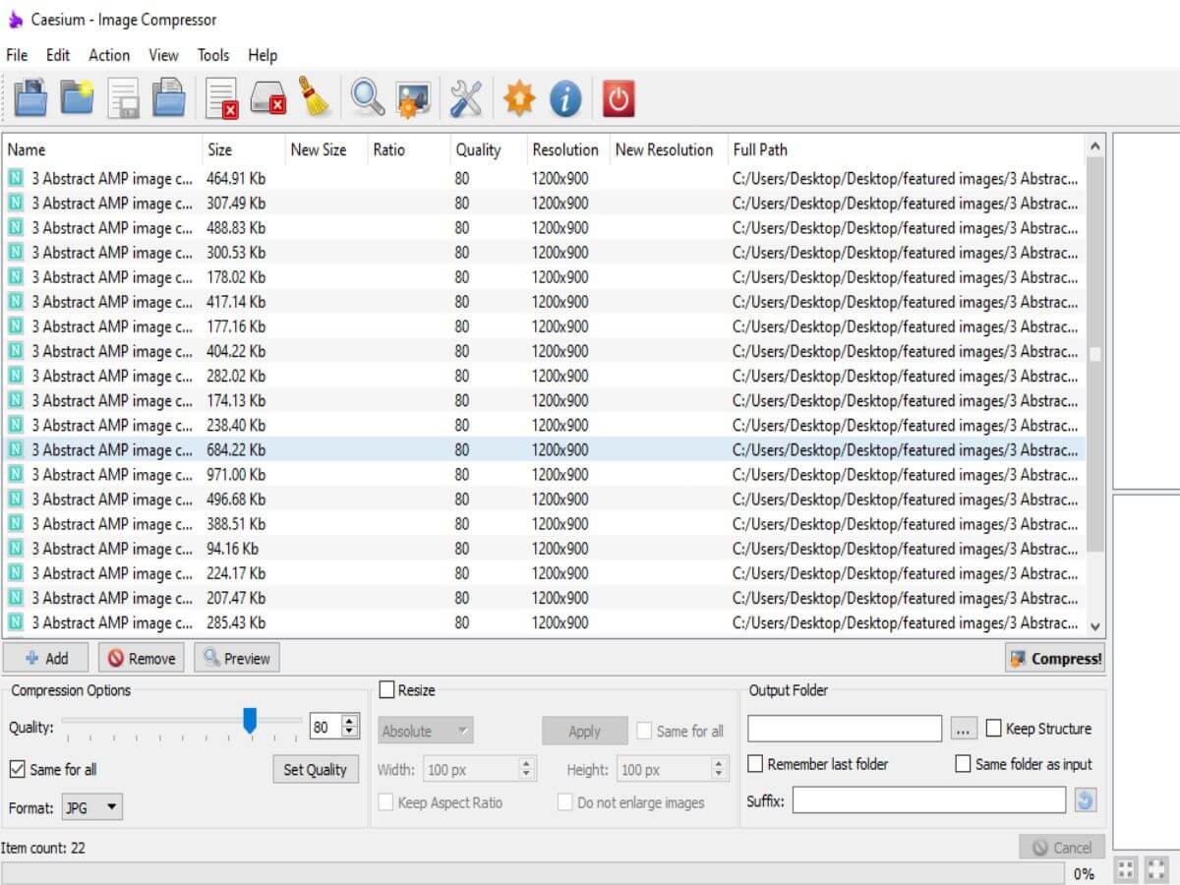Click the scrollbar up arrow of the file list

pyautogui.click(x=1095, y=147)
